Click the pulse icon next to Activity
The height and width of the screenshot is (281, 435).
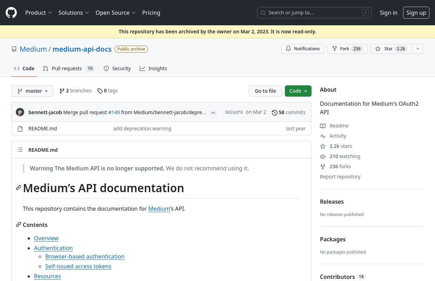pyautogui.click(x=323, y=136)
